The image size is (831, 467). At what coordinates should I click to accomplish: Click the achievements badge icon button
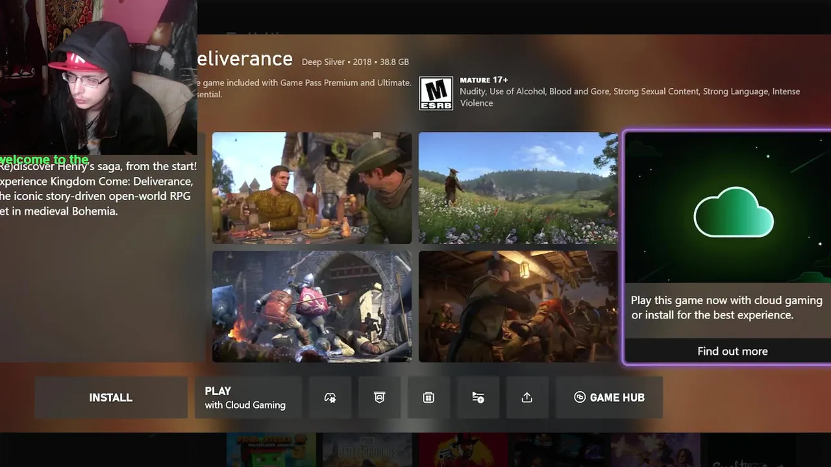pos(380,398)
